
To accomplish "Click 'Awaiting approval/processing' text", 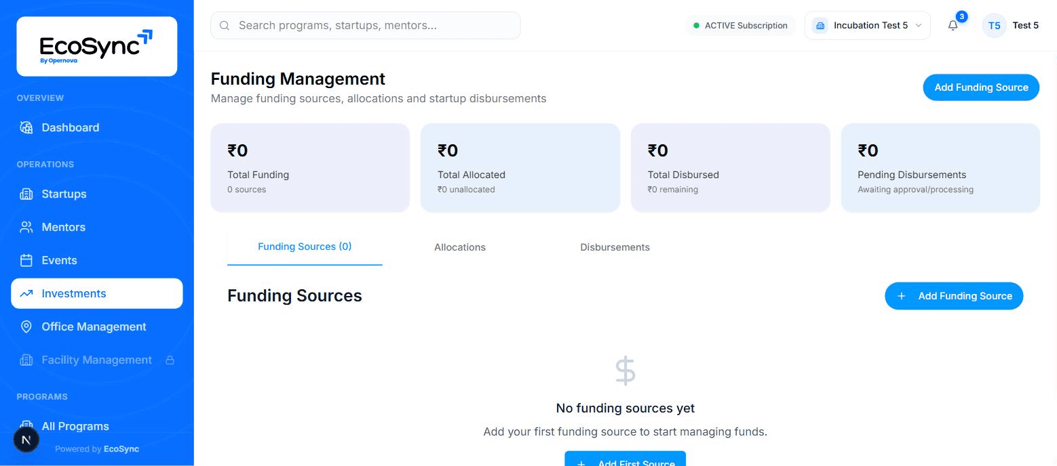I will pos(915,190).
